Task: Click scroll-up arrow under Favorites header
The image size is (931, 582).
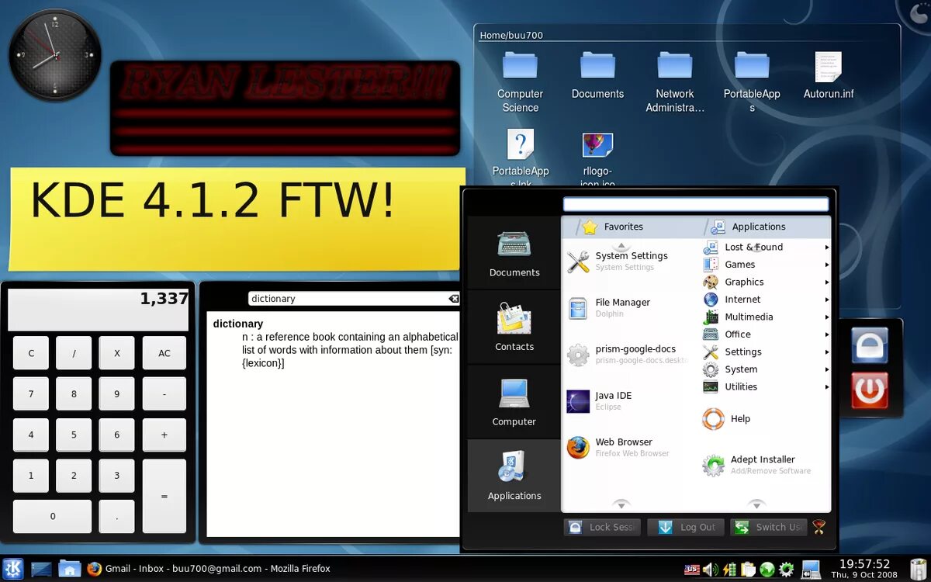Action: 621,245
